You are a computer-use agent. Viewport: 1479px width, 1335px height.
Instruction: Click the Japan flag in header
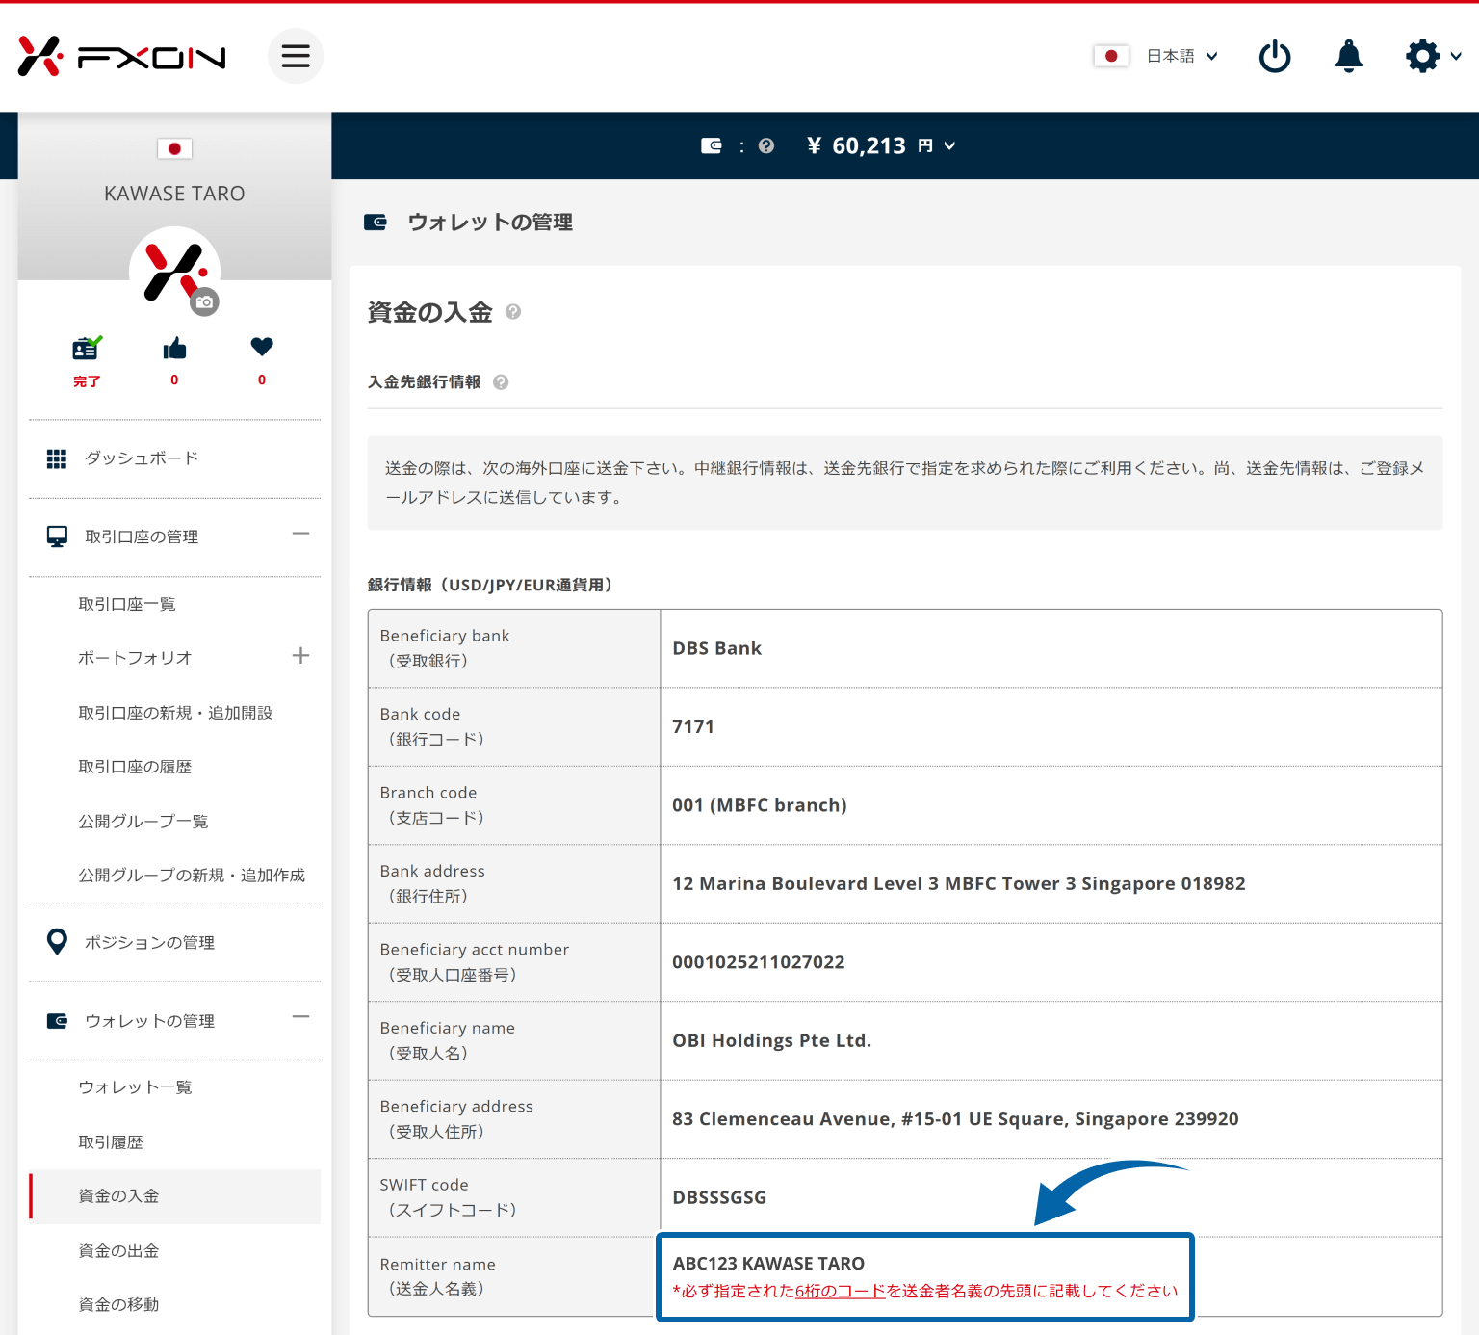click(x=1111, y=56)
